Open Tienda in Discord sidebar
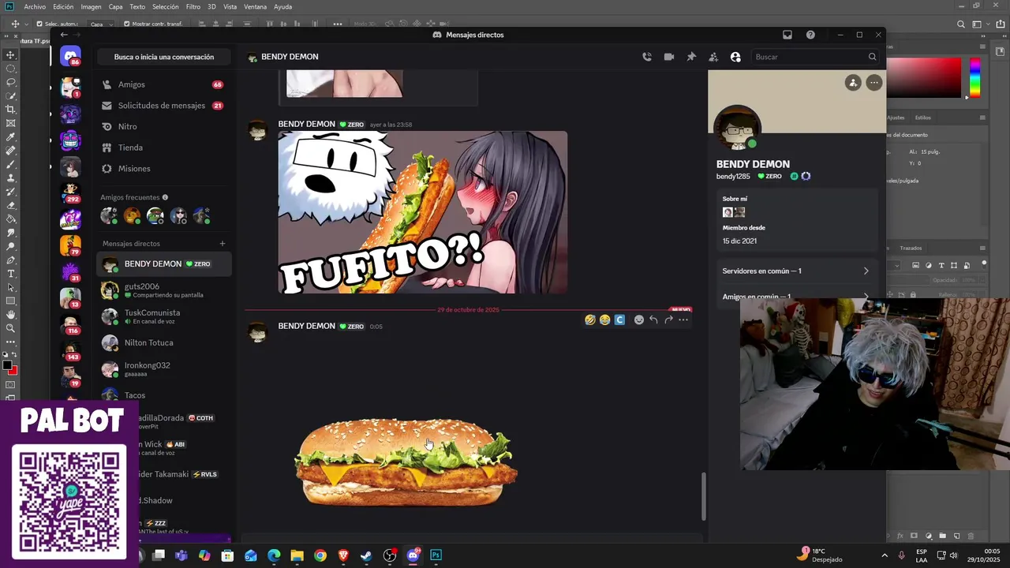Image resolution: width=1010 pixels, height=568 pixels. coord(164,148)
